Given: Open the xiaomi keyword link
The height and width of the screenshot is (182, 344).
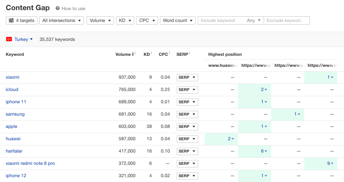Looking at the screenshot, I should coord(12,77).
